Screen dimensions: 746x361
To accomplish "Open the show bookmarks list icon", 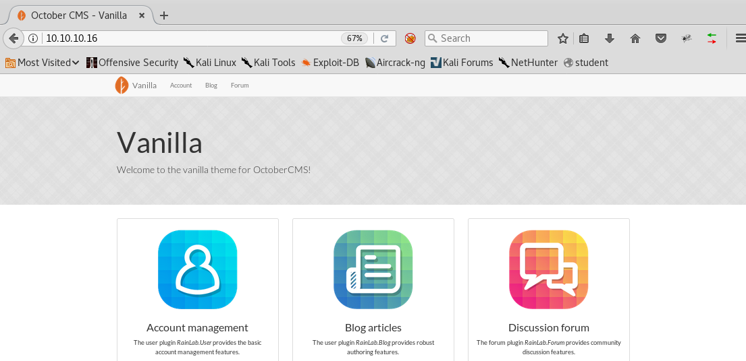I will [585, 38].
